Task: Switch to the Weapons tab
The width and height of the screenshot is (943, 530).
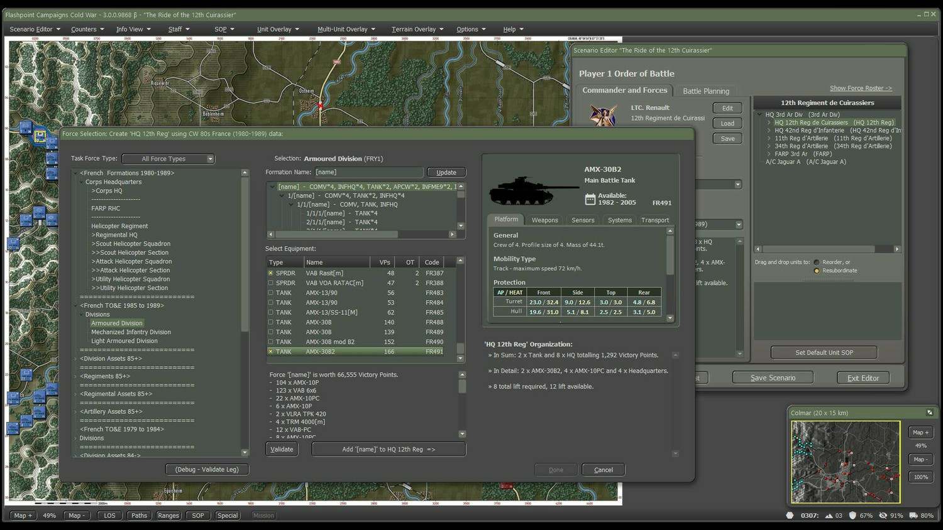Action: pyautogui.click(x=544, y=220)
